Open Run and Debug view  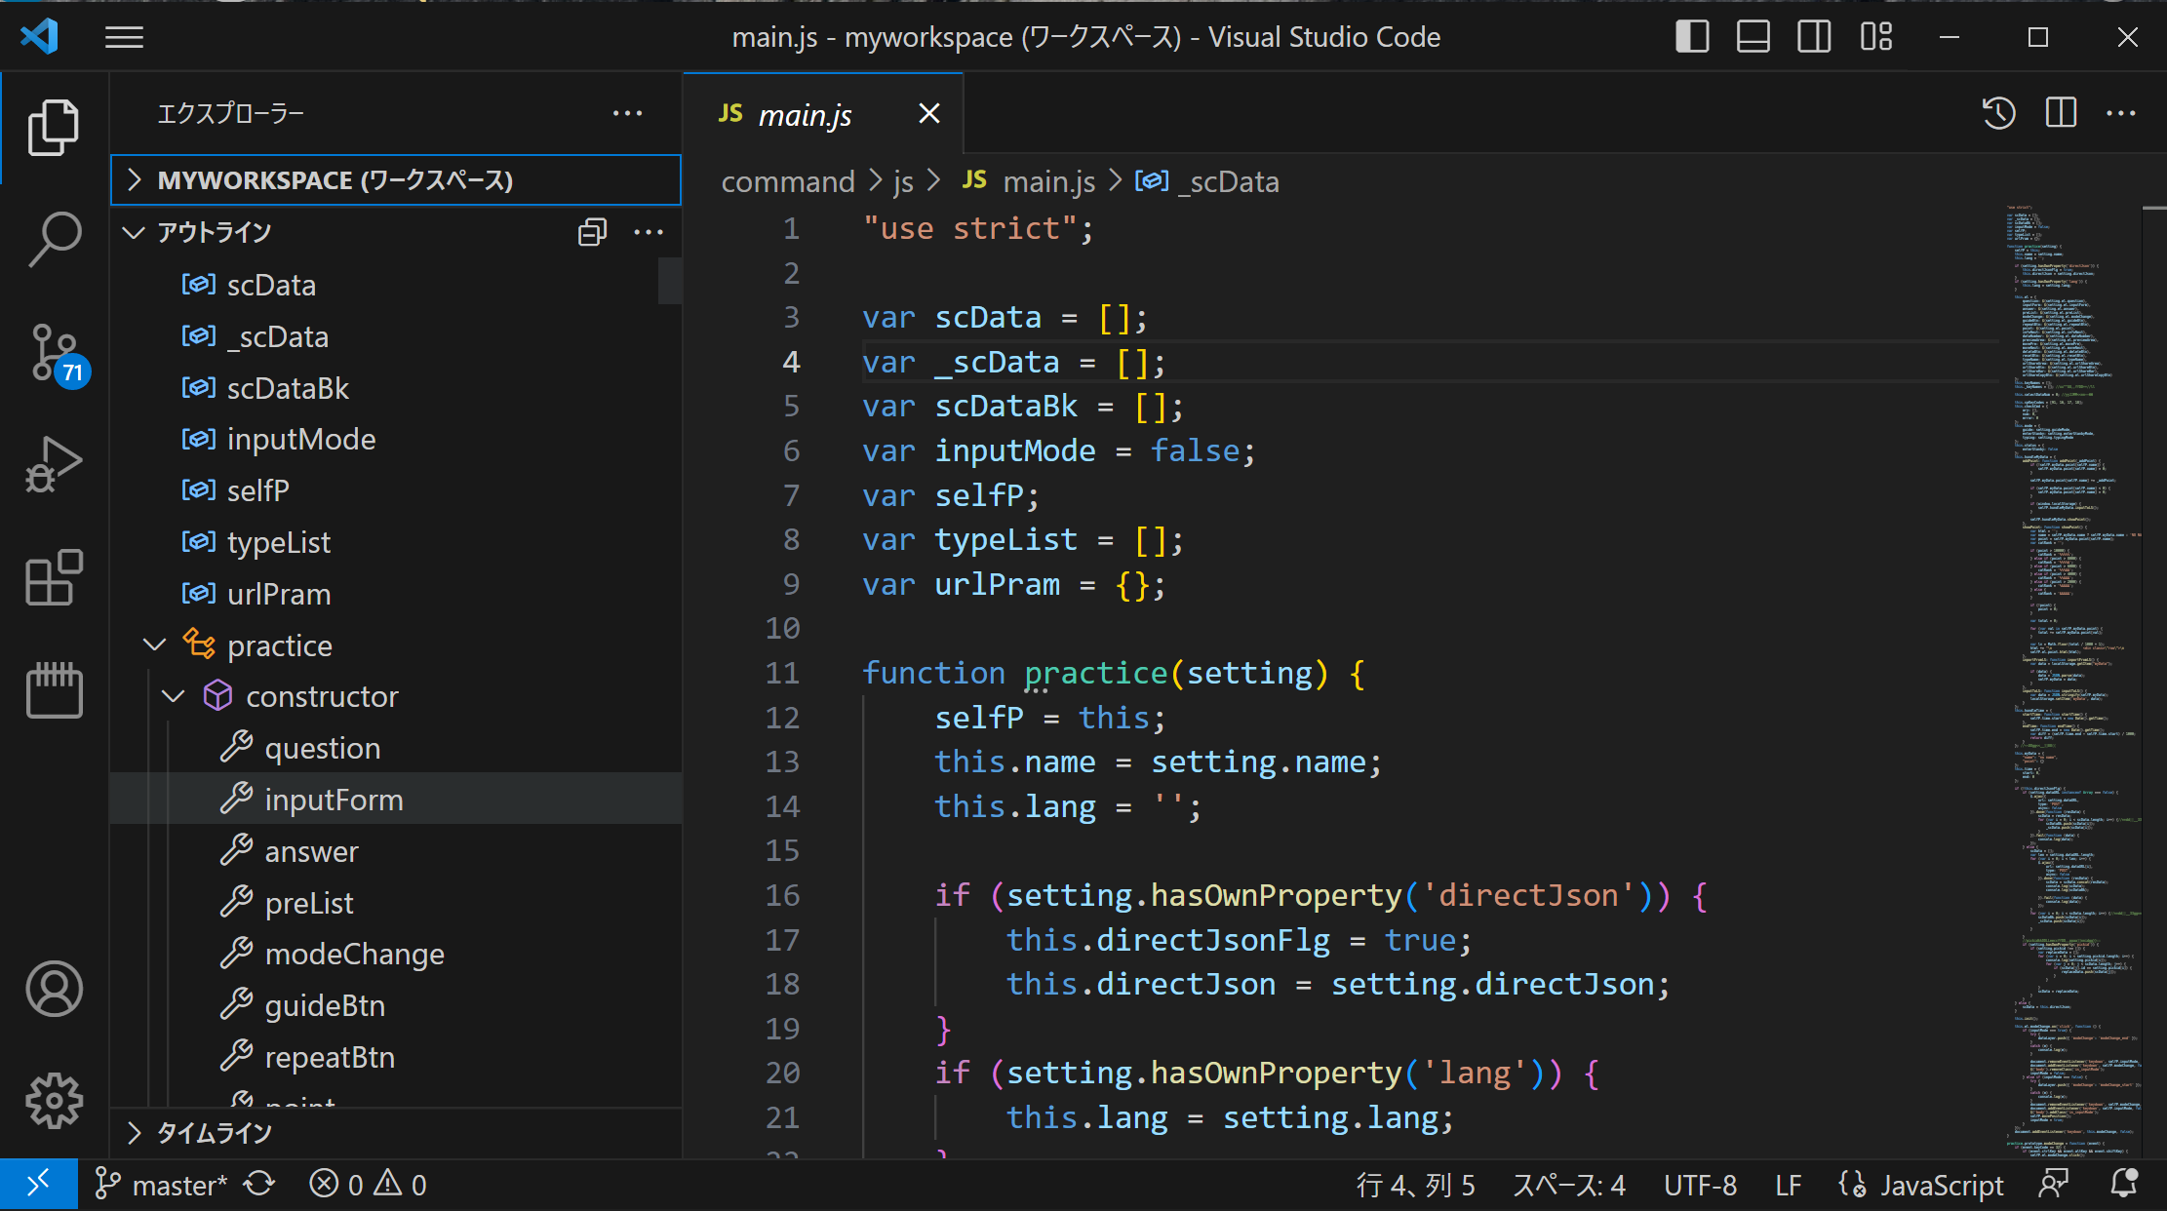[x=55, y=464]
